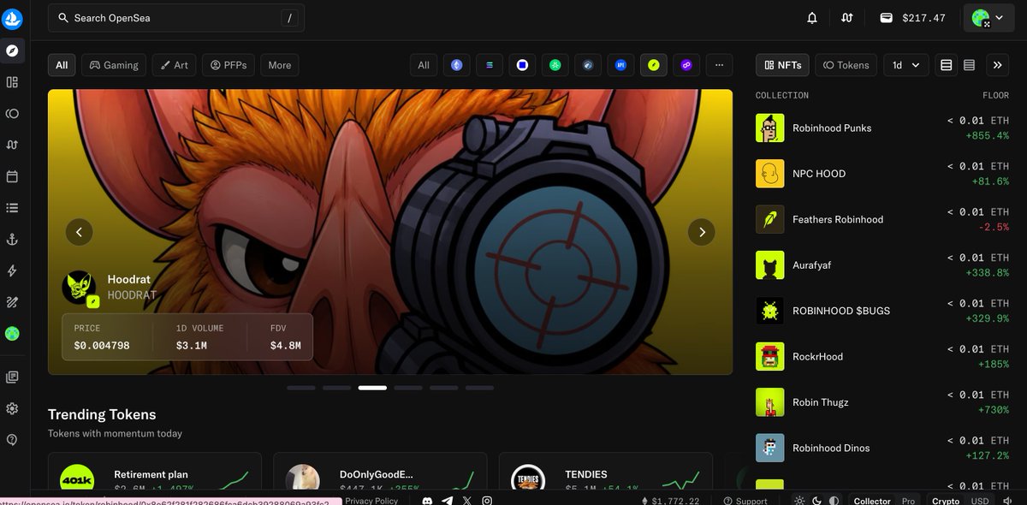Open X (Twitter) link in footer
Image resolution: width=1027 pixels, height=505 pixels.
[466, 501]
